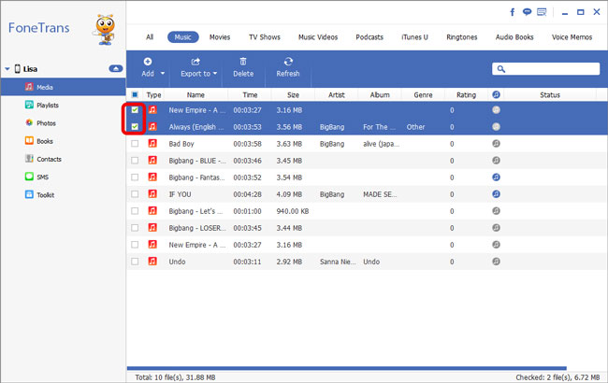Viewport: 608px width, 383px height.
Task: Switch to the Music Videos tab
Action: pyautogui.click(x=318, y=37)
